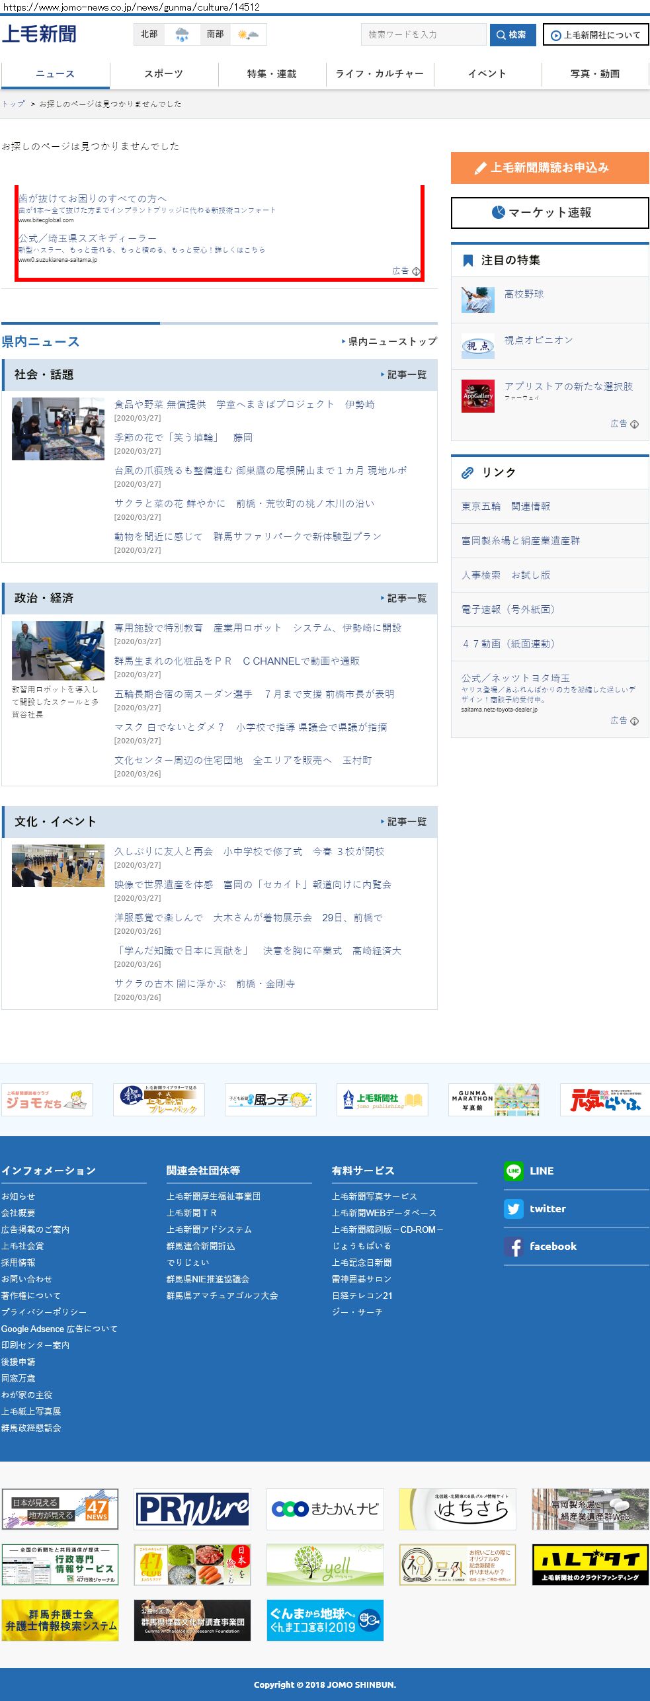The height and width of the screenshot is (1701, 650).
Task: Click the 上毛新聞 logo at top left
Action: tap(39, 34)
